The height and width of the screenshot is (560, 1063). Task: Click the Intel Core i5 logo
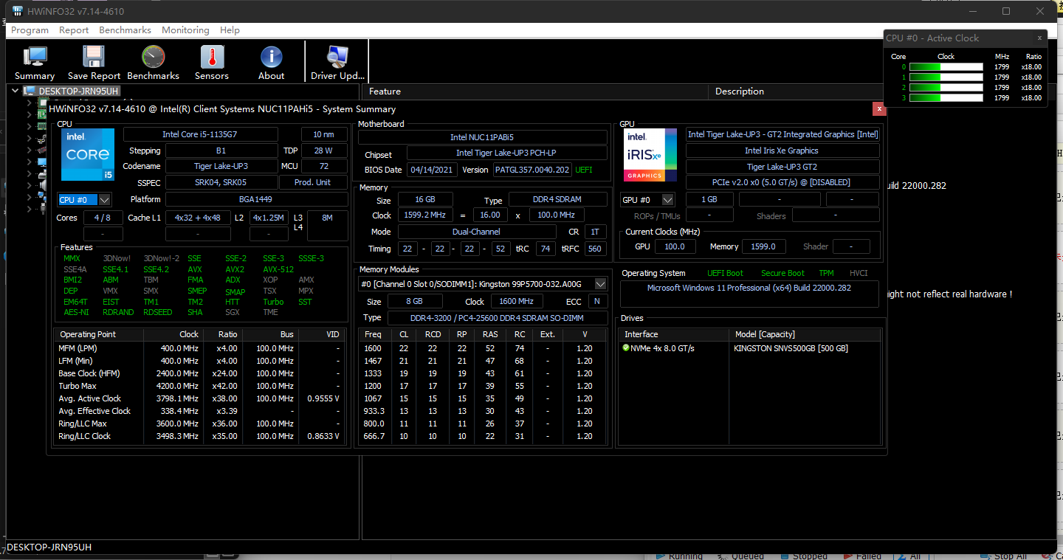88,155
